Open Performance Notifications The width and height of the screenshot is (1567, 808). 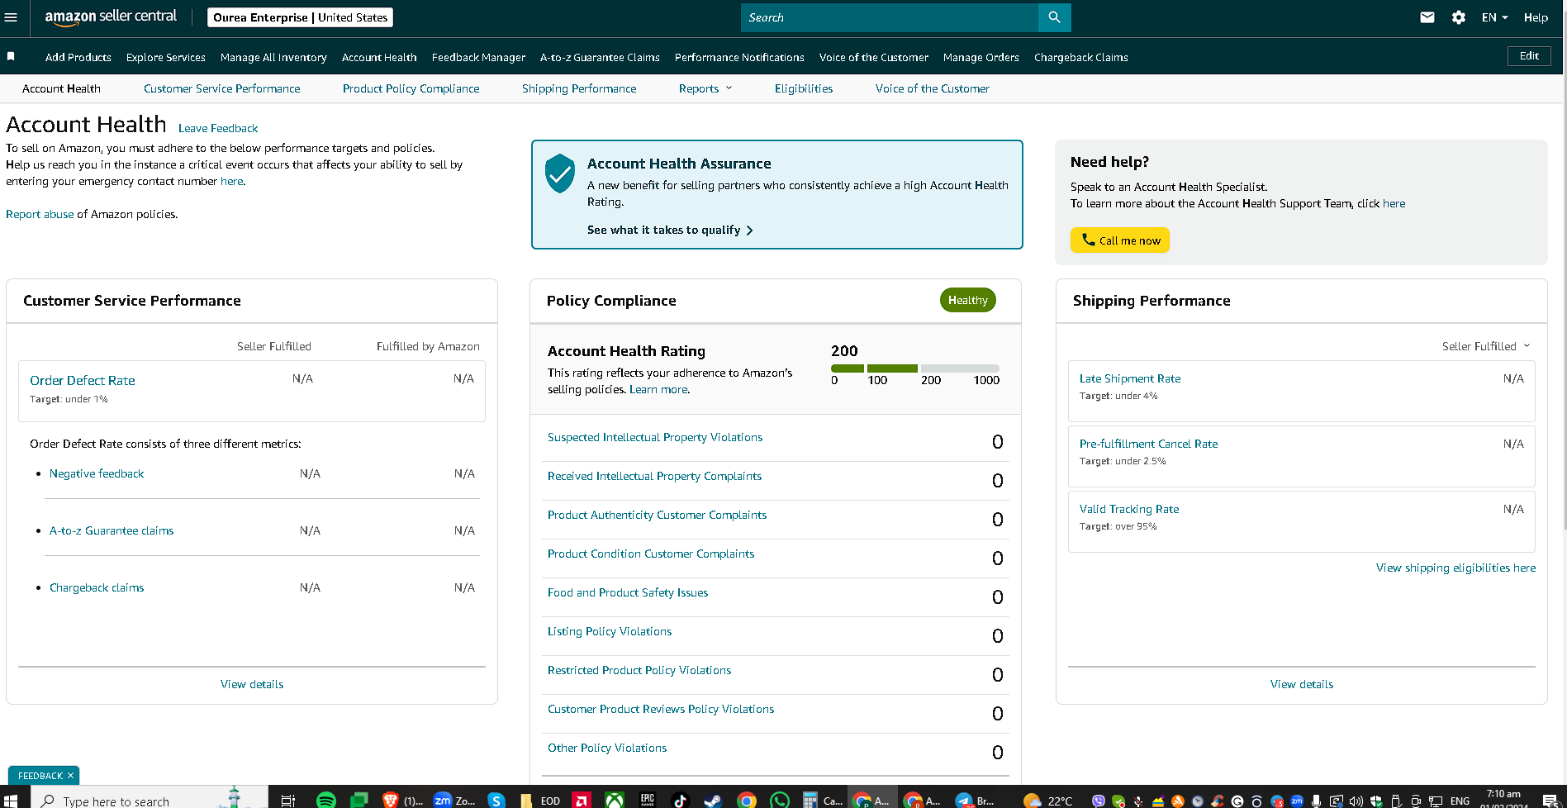[739, 57]
